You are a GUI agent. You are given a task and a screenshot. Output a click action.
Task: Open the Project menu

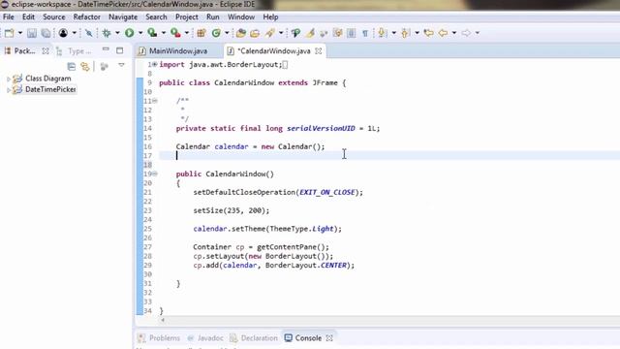pyautogui.click(x=187, y=17)
